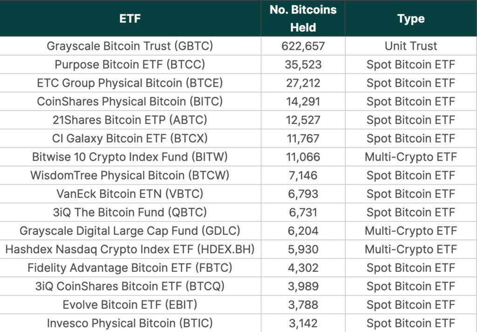Select Purpose Bitcoin ETF (BTCC) row name
Screen dimensions: 477x332
[x=130, y=65]
